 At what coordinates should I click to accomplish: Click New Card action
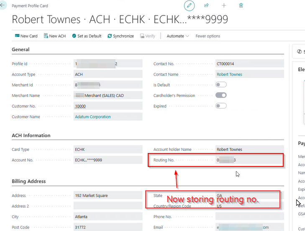point(26,36)
